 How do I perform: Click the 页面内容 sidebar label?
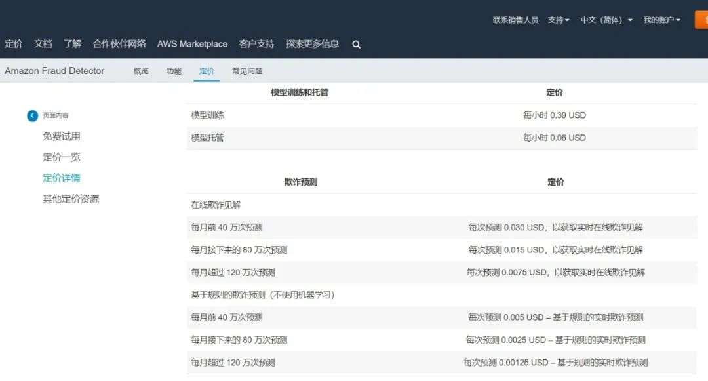[56, 115]
